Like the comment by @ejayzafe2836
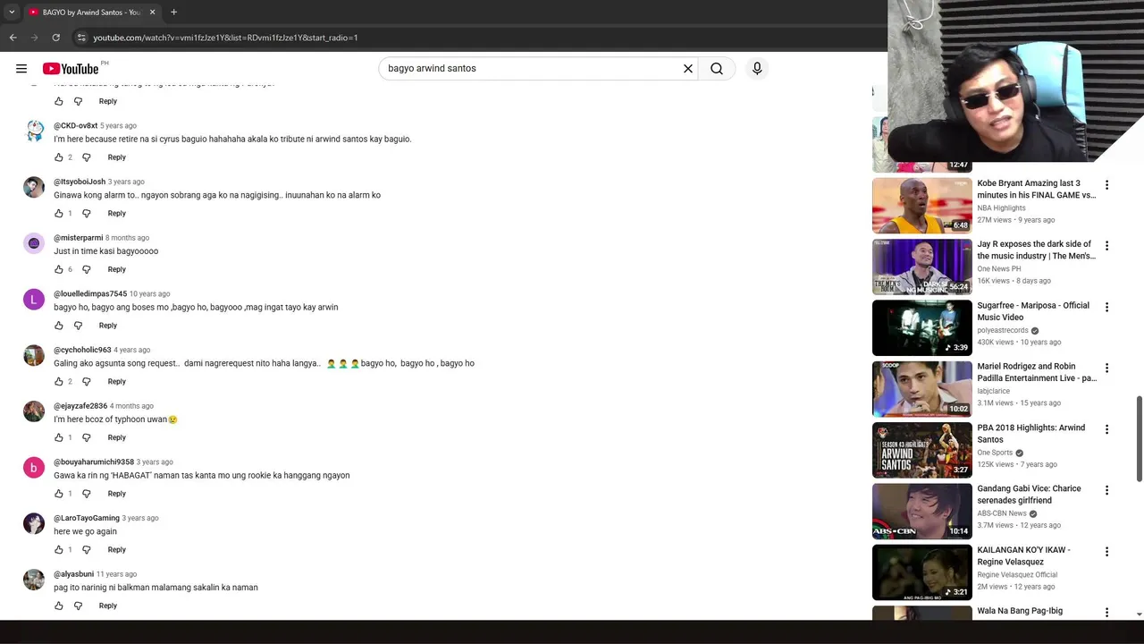This screenshot has height=644, width=1144. tap(59, 437)
